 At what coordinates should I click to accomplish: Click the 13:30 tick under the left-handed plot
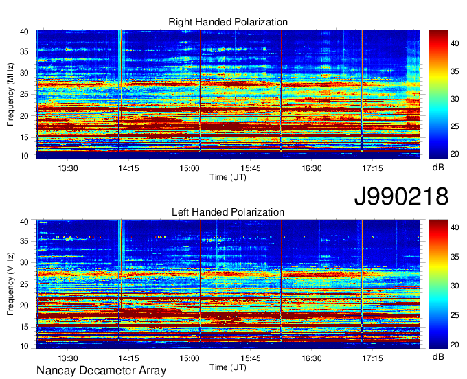[68, 358]
